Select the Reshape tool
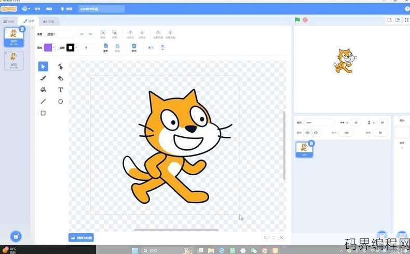Image resolution: width=410 pixels, height=254 pixels. (60, 66)
